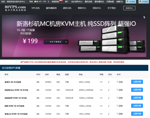Open the 关于我们 page
Image resolution: width=150 pixels, height=118 pixels.
(112, 8)
